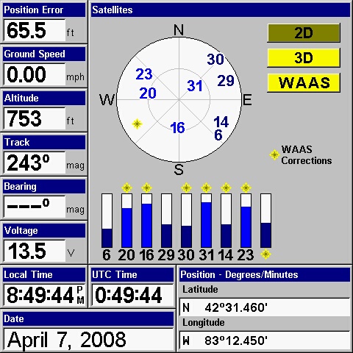The height and width of the screenshot is (353, 353).
Task: Click the Position - Degrees/Minutes header
Action: pos(265,275)
